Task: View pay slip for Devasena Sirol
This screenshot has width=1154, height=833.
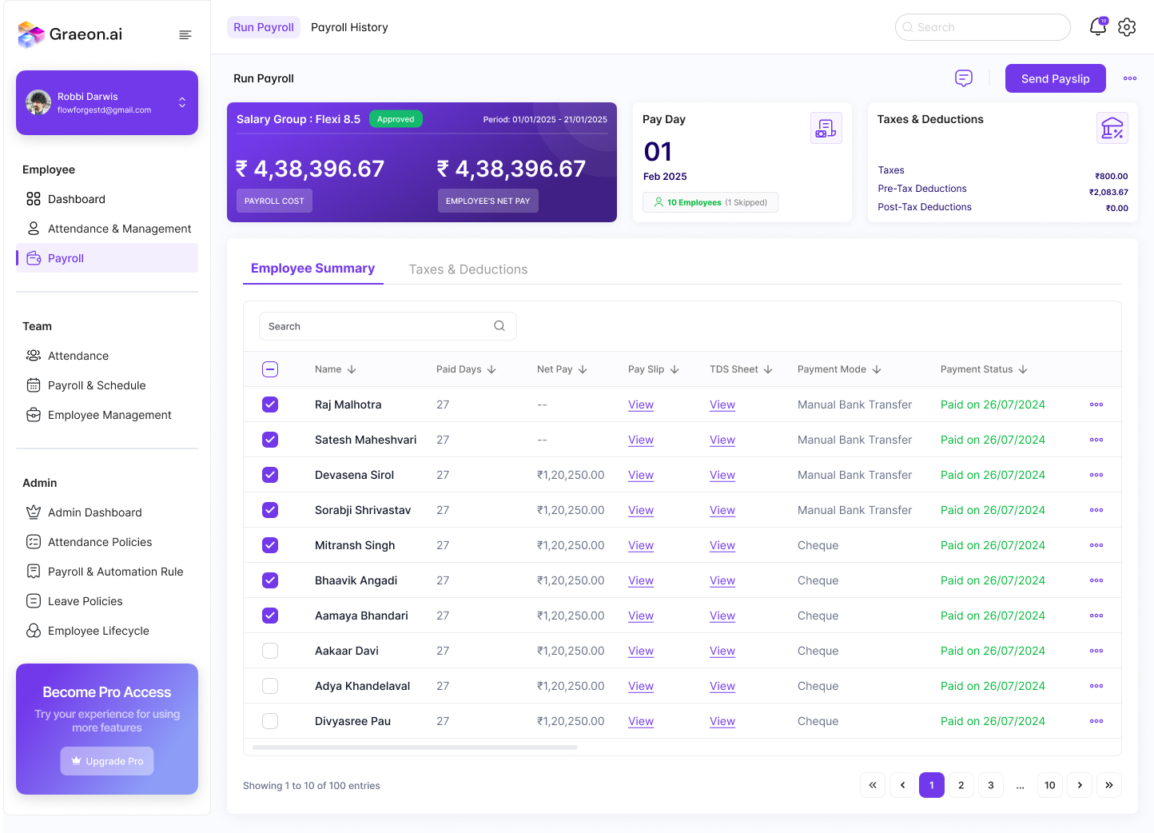Action: pos(641,475)
